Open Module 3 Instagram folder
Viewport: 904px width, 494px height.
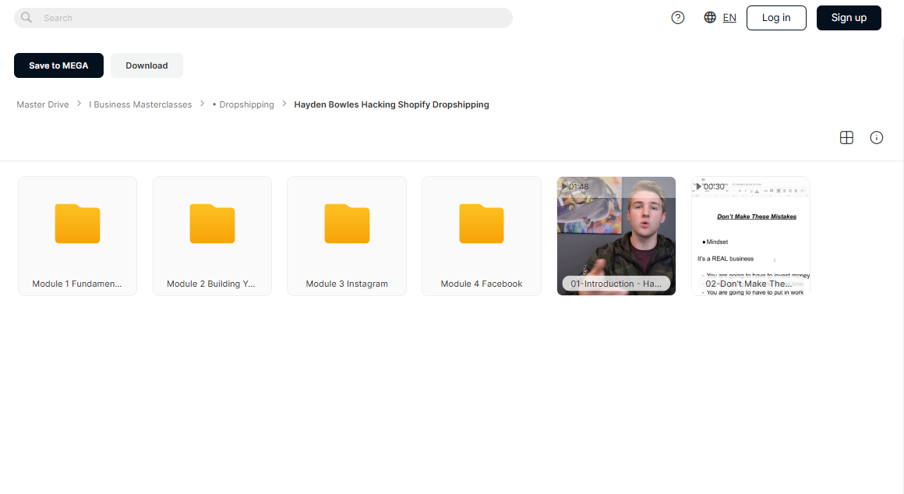click(347, 236)
